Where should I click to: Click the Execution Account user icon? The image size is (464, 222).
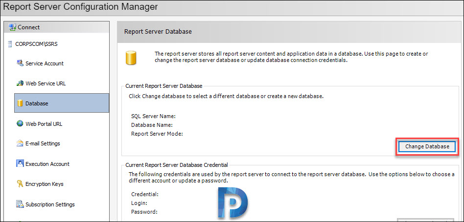(20, 163)
